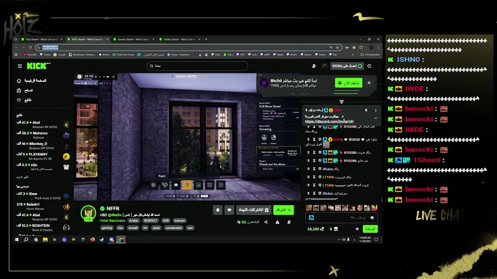This screenshot has height=279, width=497.
Task: Collapse chat header using the down arrow
Action: pos(341,102)
